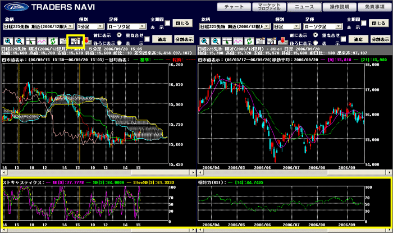Click the Traders logo icon
Viewport: 393px width, 233px height.
pos(16,7)
